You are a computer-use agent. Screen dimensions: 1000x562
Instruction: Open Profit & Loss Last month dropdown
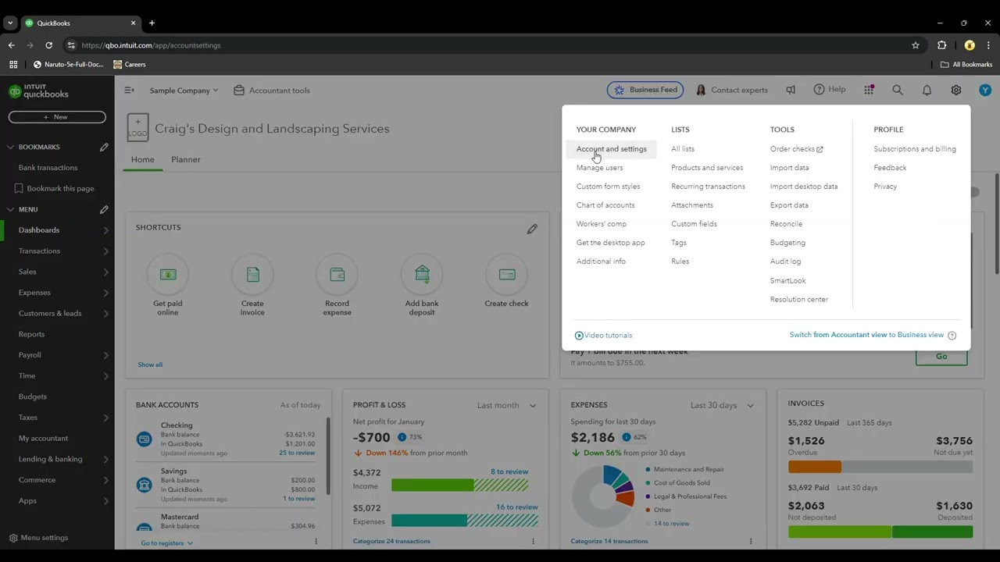(507, 405)
